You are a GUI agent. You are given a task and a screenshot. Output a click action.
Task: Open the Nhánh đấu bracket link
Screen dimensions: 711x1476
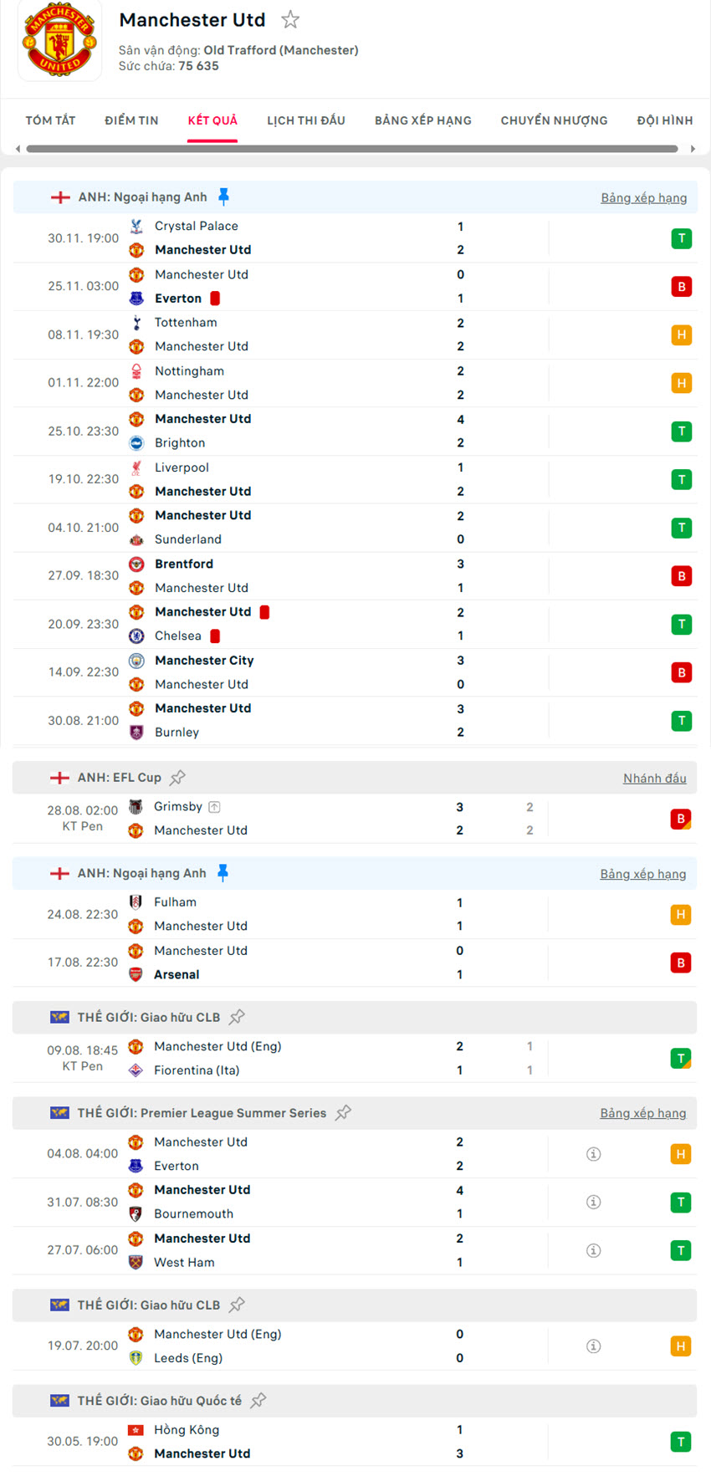pos(655,778)
